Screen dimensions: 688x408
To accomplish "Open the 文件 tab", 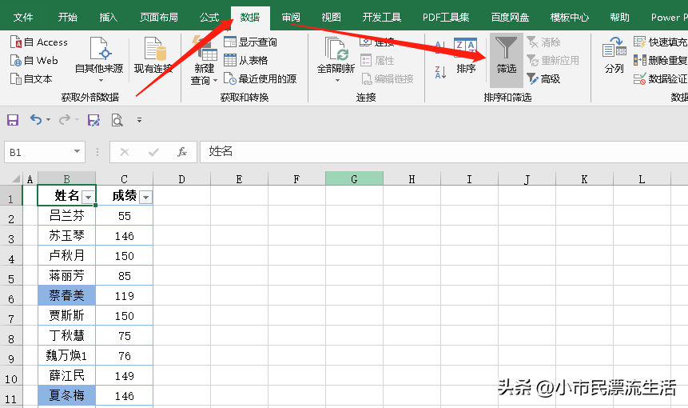I will pos(23,18).
